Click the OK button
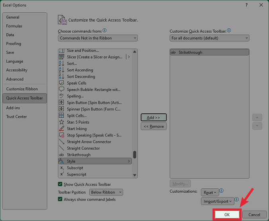 tap(227, 215)
